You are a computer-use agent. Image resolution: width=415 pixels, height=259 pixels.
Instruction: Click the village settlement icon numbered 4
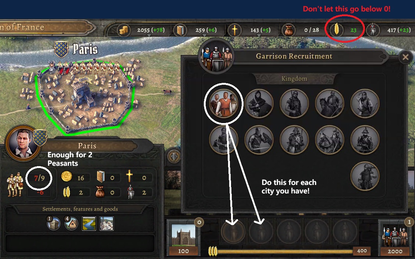point(71,223)
